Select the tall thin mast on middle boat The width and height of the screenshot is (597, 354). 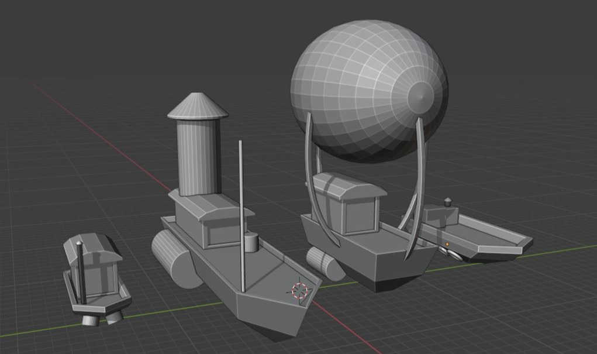point(241,193)
